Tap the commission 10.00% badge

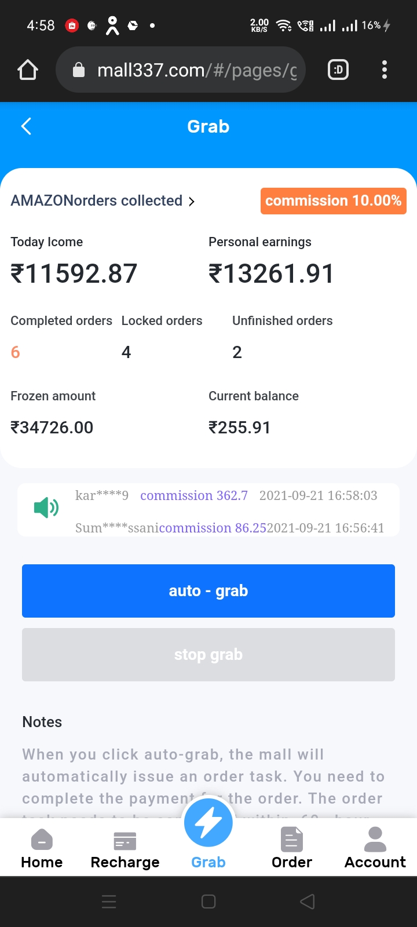(x=333, y=201)
